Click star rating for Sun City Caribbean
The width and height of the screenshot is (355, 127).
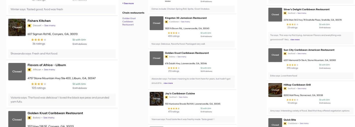click(x=292, y=65)
